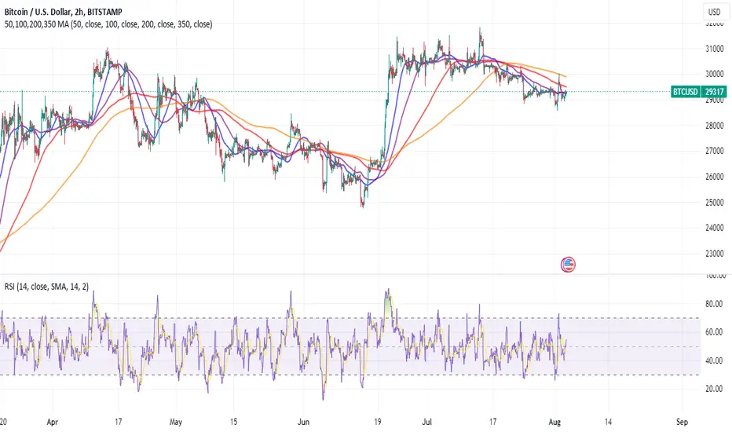Click the RSI 60.00 axis label
The height and width of the screenshot is (432, 732).
click(x=714, y=332)
